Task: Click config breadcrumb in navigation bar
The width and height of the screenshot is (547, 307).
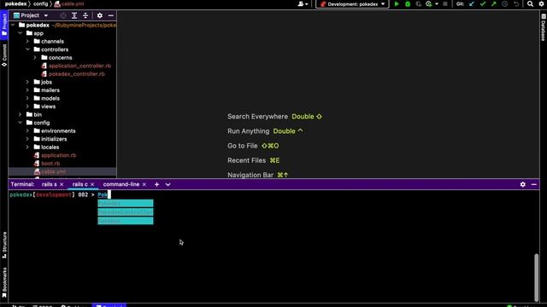Action: [40, 3]
